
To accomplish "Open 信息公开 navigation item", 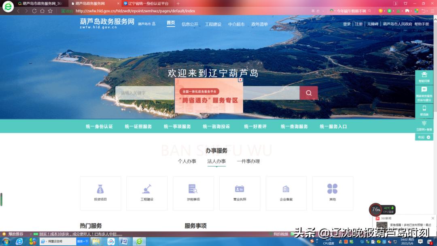I will pos(190,24).
